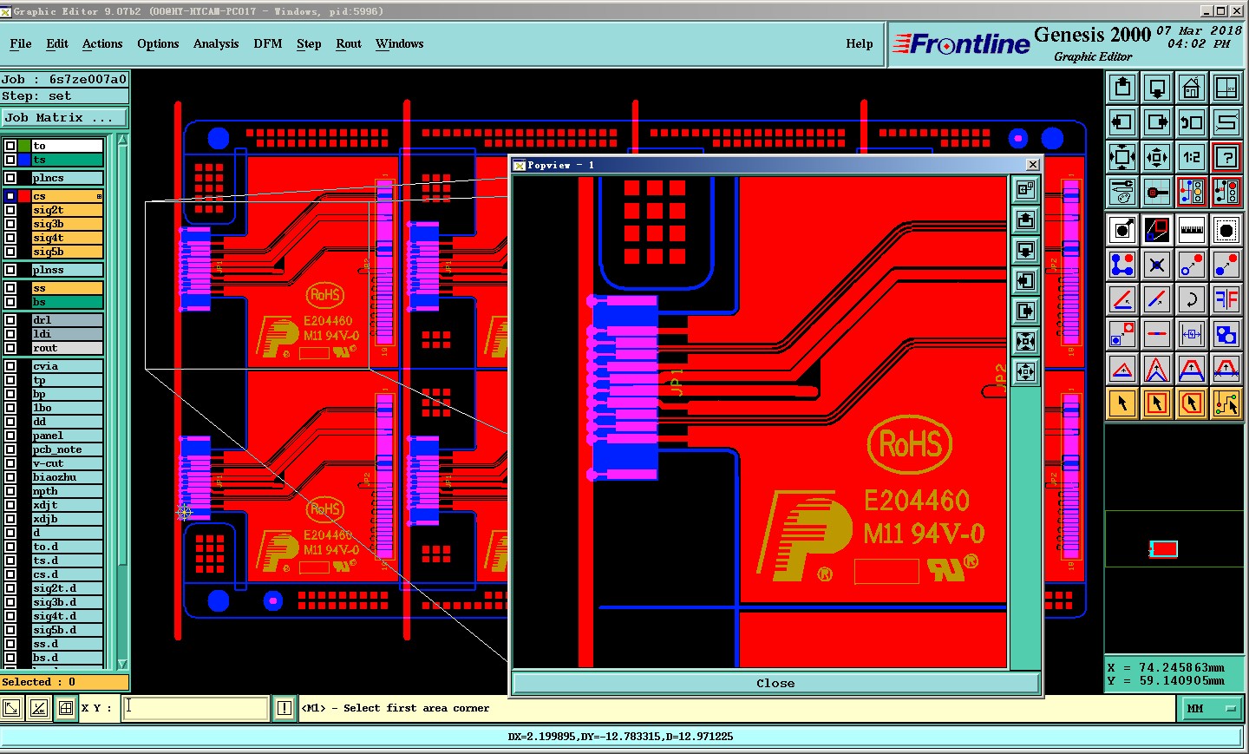Click the zoom in icon in main toolbar
This screenshot has height=754, width=1249.
(x=1123, y=157)
